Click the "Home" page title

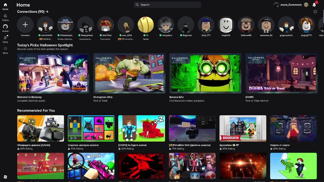click(23, 5)
